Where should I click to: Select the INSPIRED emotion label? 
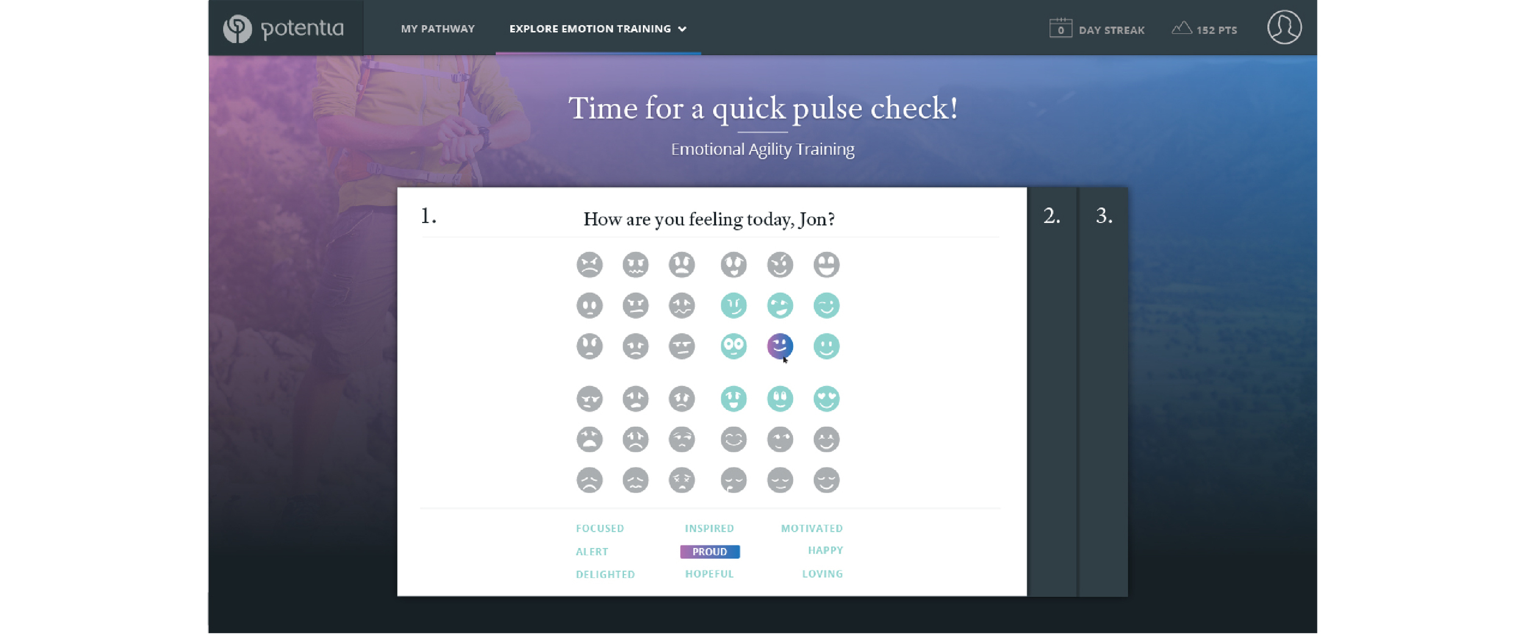(709, 528)
